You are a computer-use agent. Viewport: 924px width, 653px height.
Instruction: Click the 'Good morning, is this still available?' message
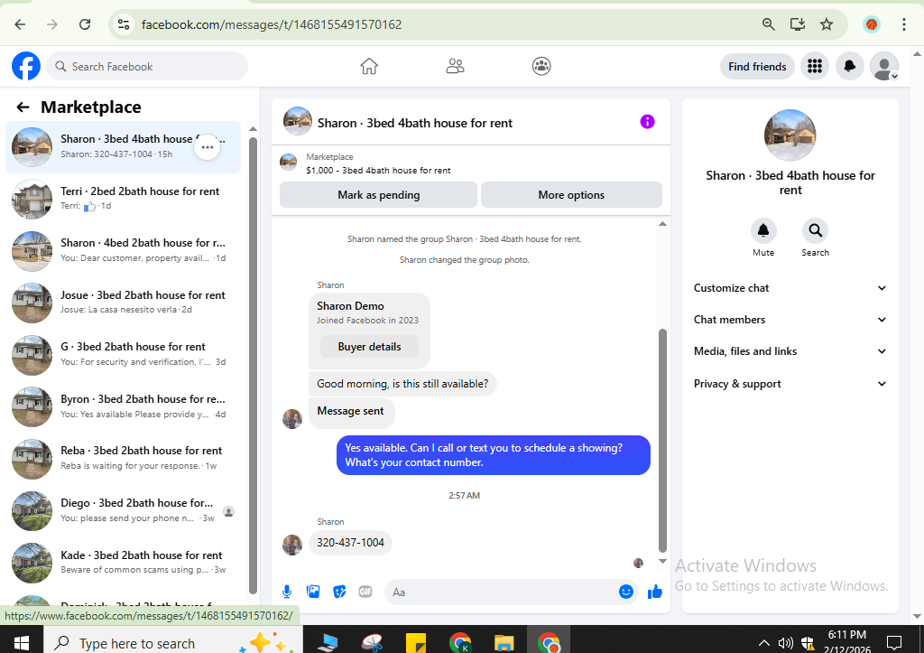(x=402, y=384)
